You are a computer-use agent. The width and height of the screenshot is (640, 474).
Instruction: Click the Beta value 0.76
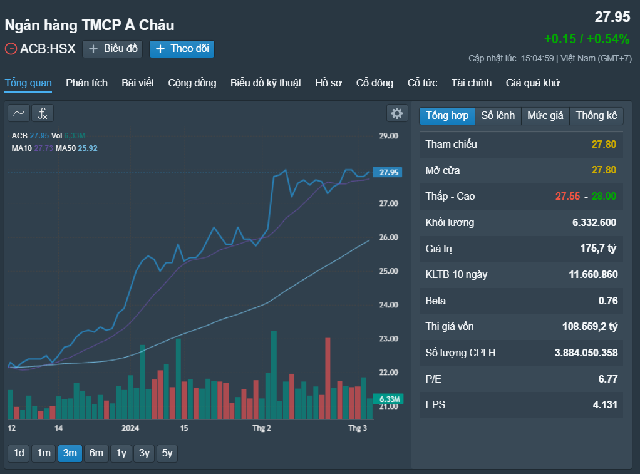coord(608,301)
